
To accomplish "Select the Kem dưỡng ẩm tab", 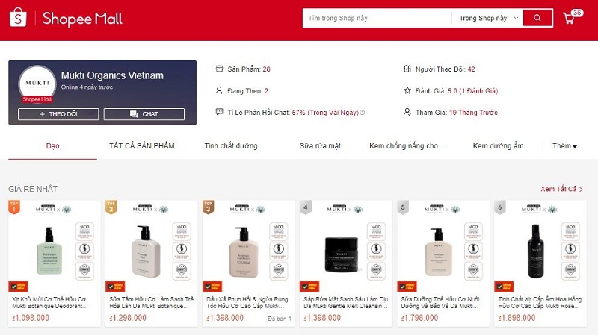I will [x=498, y=145].
